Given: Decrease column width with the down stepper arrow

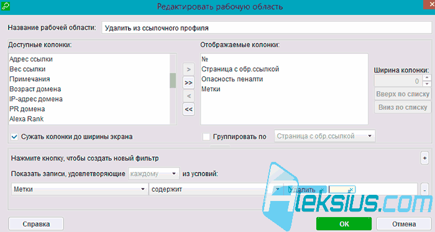Looking at the screenshot, I should [x=427, y=83].
